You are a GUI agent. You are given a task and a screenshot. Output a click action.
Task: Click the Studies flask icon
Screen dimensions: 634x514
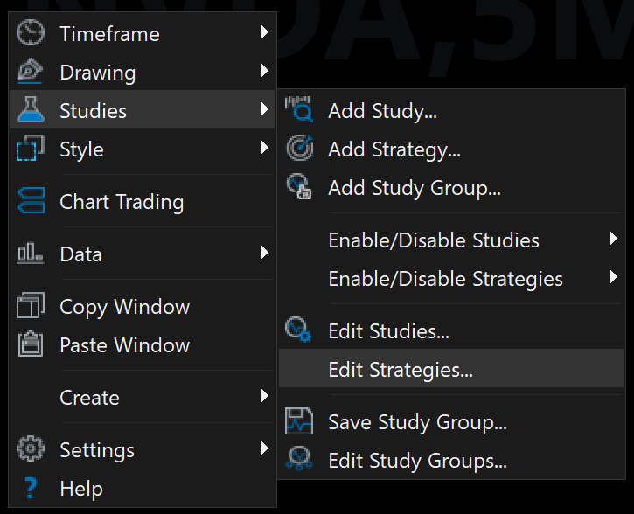(31, 109)
